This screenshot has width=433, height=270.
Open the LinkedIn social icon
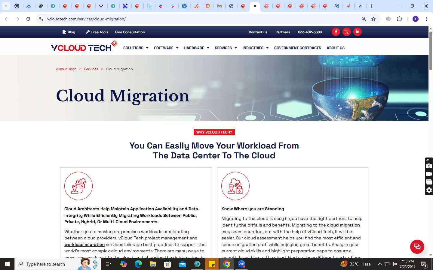[358, 32]
